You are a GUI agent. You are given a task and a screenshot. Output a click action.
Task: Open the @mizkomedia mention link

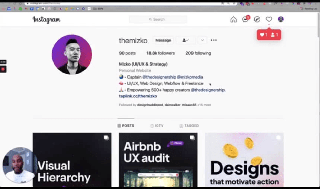coord(190,77)
